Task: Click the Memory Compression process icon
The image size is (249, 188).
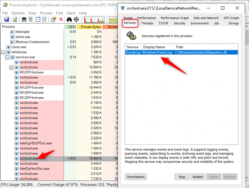Action: coord(13,42)
